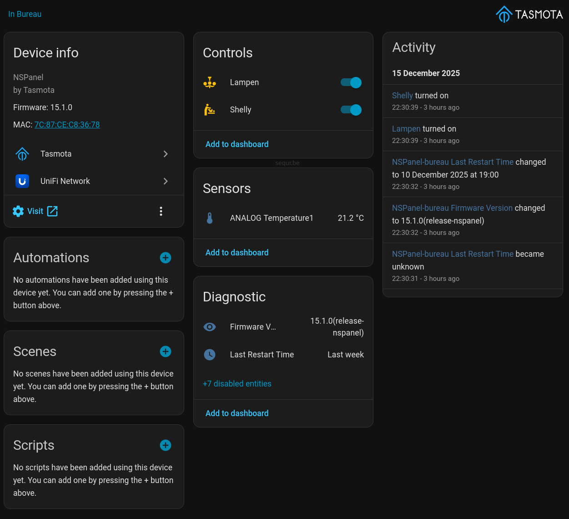Click the Lampen ceiling light icon

210,82
